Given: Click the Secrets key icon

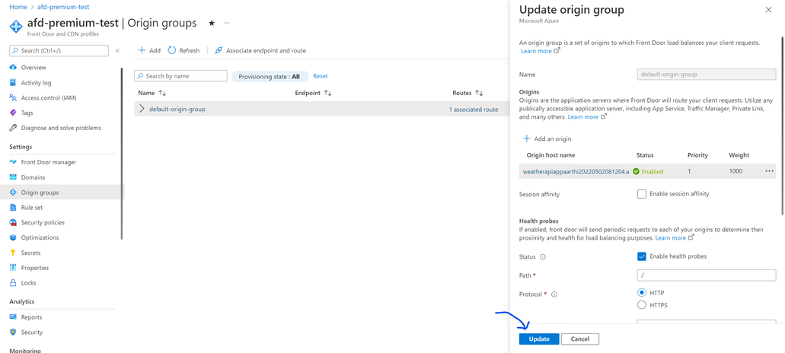Looking at the screenshot, I should click(14, 253).
